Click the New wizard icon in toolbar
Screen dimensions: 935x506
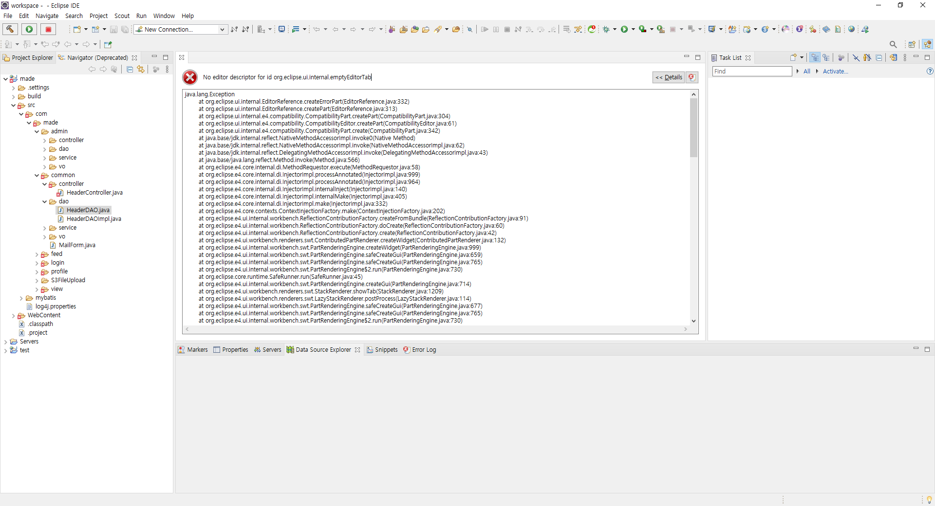pyautogui.click(x=76, y=29)
